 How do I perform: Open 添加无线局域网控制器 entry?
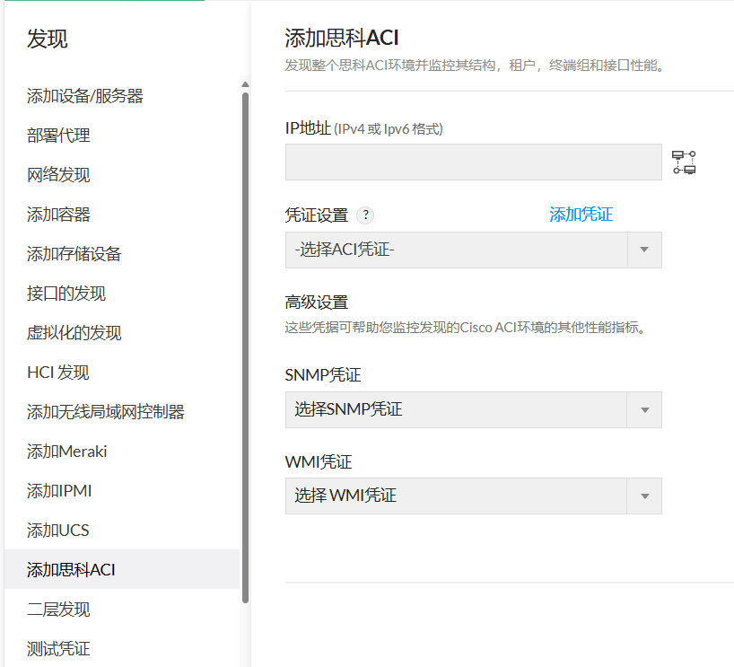coord(106,412)
